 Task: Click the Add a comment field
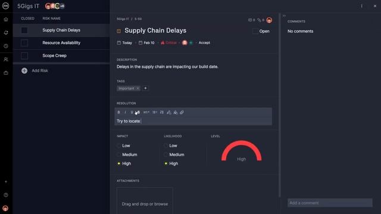330,203
